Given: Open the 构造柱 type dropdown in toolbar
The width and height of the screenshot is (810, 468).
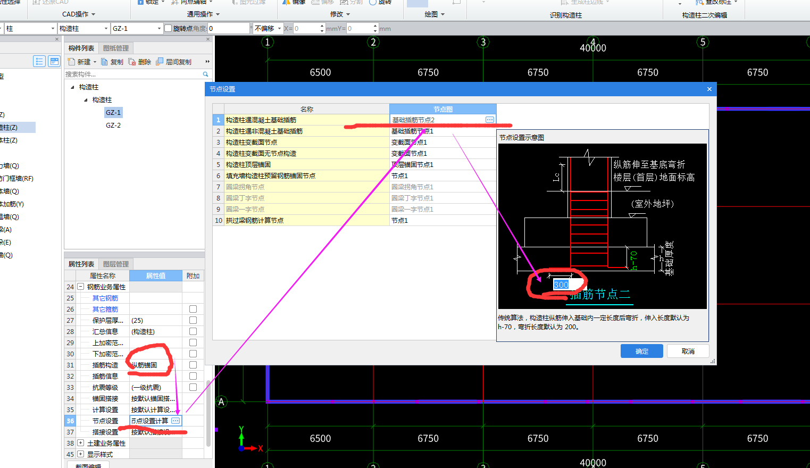Looking at the screenshot, I should 106,28.
